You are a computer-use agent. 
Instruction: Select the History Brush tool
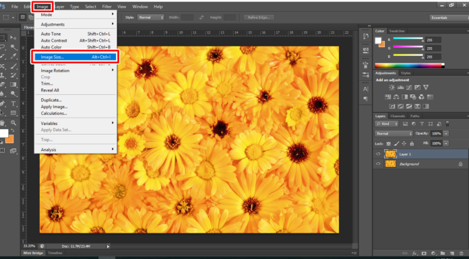click(13, 75)
